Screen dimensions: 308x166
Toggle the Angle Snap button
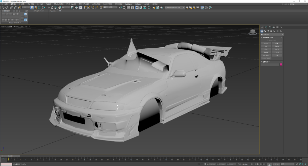(x=89, y=7)
